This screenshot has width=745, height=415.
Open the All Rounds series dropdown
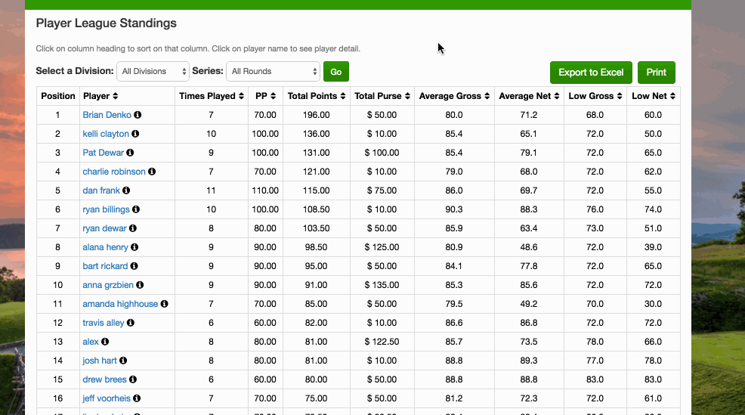pyautogui.click(x=274, y=71)
